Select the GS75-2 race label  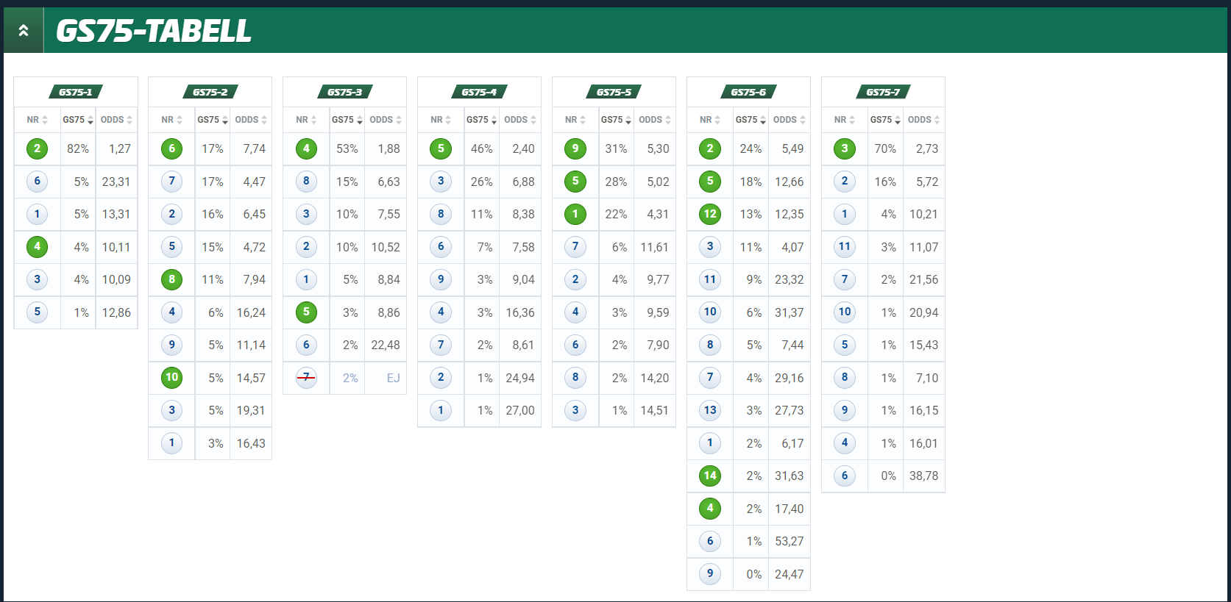click(x=210, y=92)
